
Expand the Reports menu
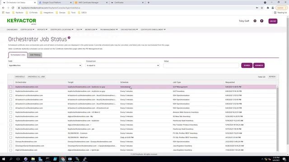tap(42, 29)
